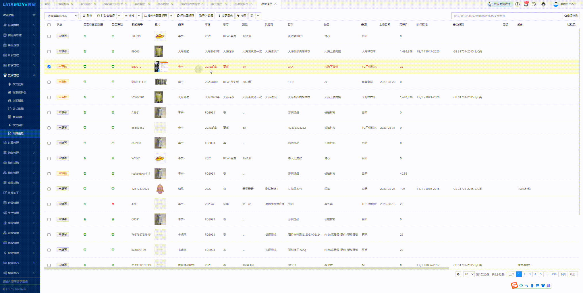Uncheck the checkbox for row bq0010
583x293 pixels.
coord(49,67)
